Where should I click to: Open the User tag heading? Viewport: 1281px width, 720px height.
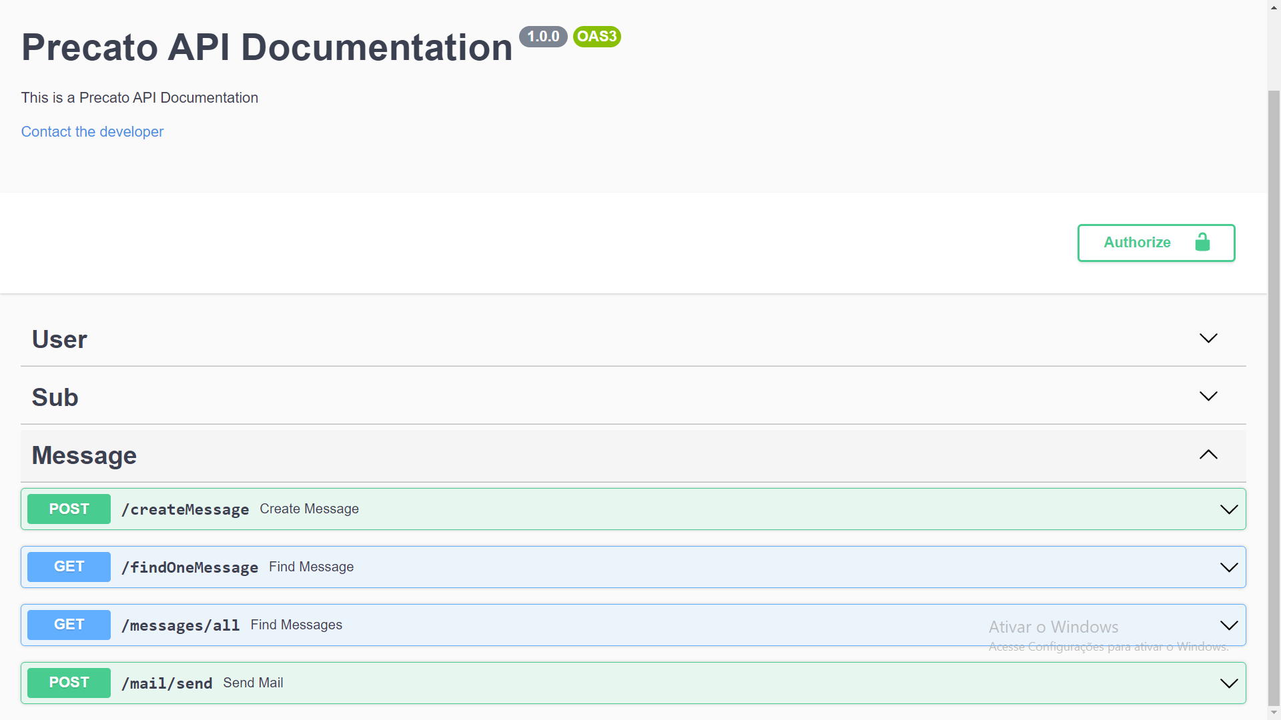(x=59, y=339)
